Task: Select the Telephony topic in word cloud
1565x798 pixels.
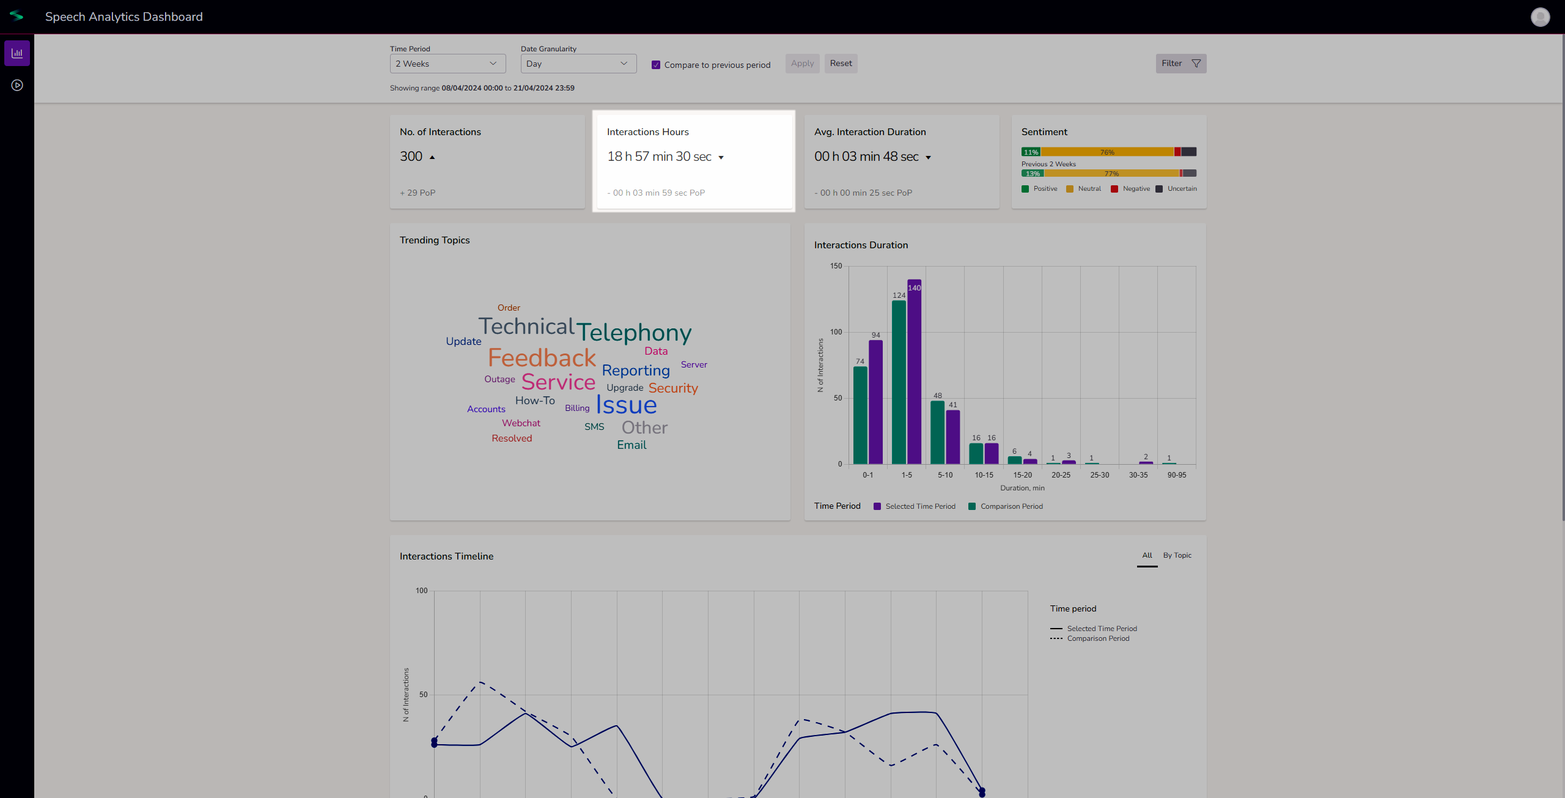Action: click(x=634, y=333)
